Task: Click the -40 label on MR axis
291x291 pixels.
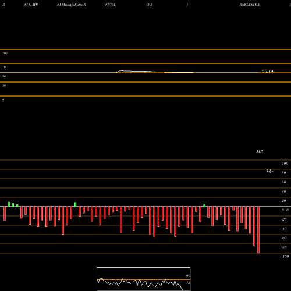Action: [284, 229]
